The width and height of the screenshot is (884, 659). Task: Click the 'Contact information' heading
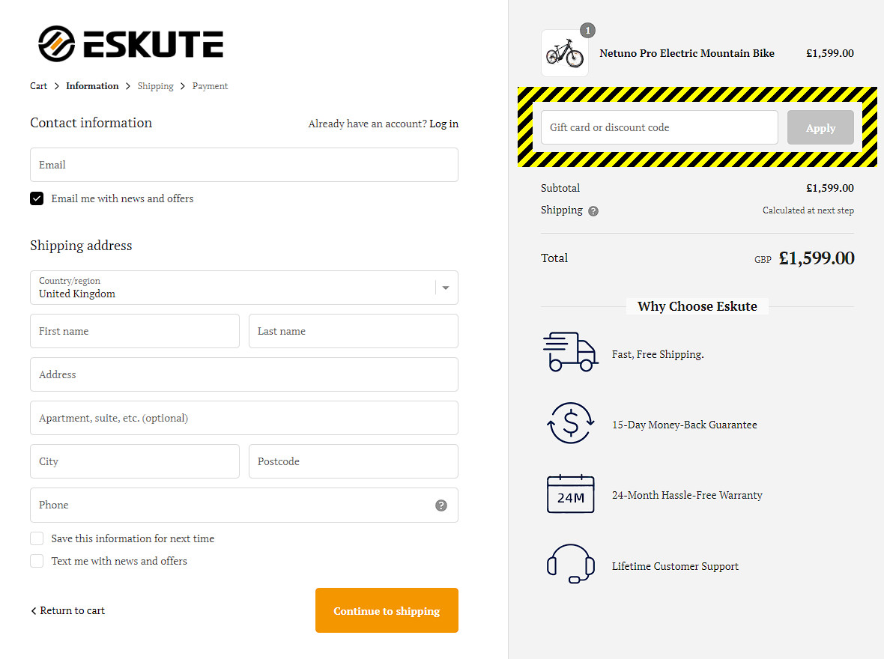[x=91, y=123]
